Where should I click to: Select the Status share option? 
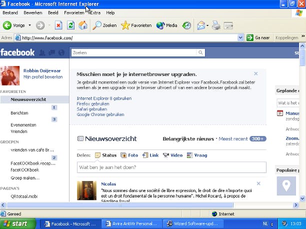(105, 155)
